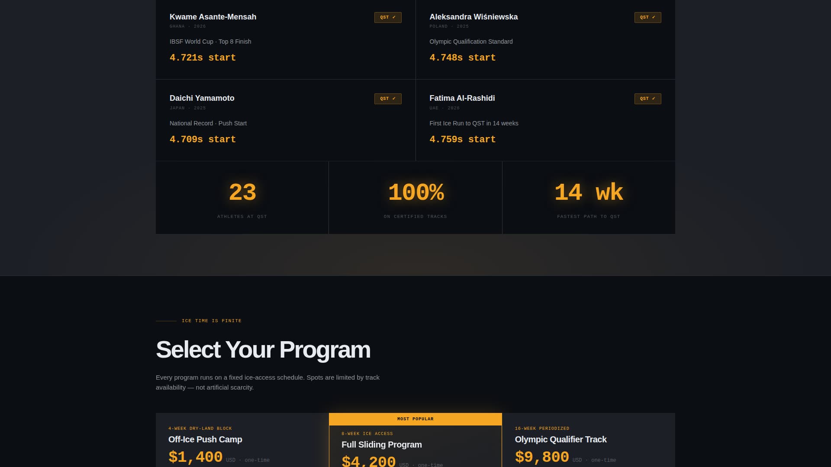Click program description about ice-access schedule
831x467 pixels.
click(267, 382)
